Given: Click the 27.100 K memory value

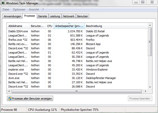Looking at the screenshot, I should click(77, 82).
